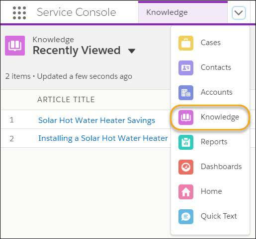Image resolution: width=256 pixels, height=239 pixels.
Task: Open the App Launcher dots grid
Action: (19, 13)
